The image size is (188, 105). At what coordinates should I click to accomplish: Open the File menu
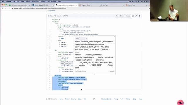tap(14, 1)
